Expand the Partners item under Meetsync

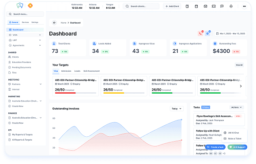click(25, 84)
